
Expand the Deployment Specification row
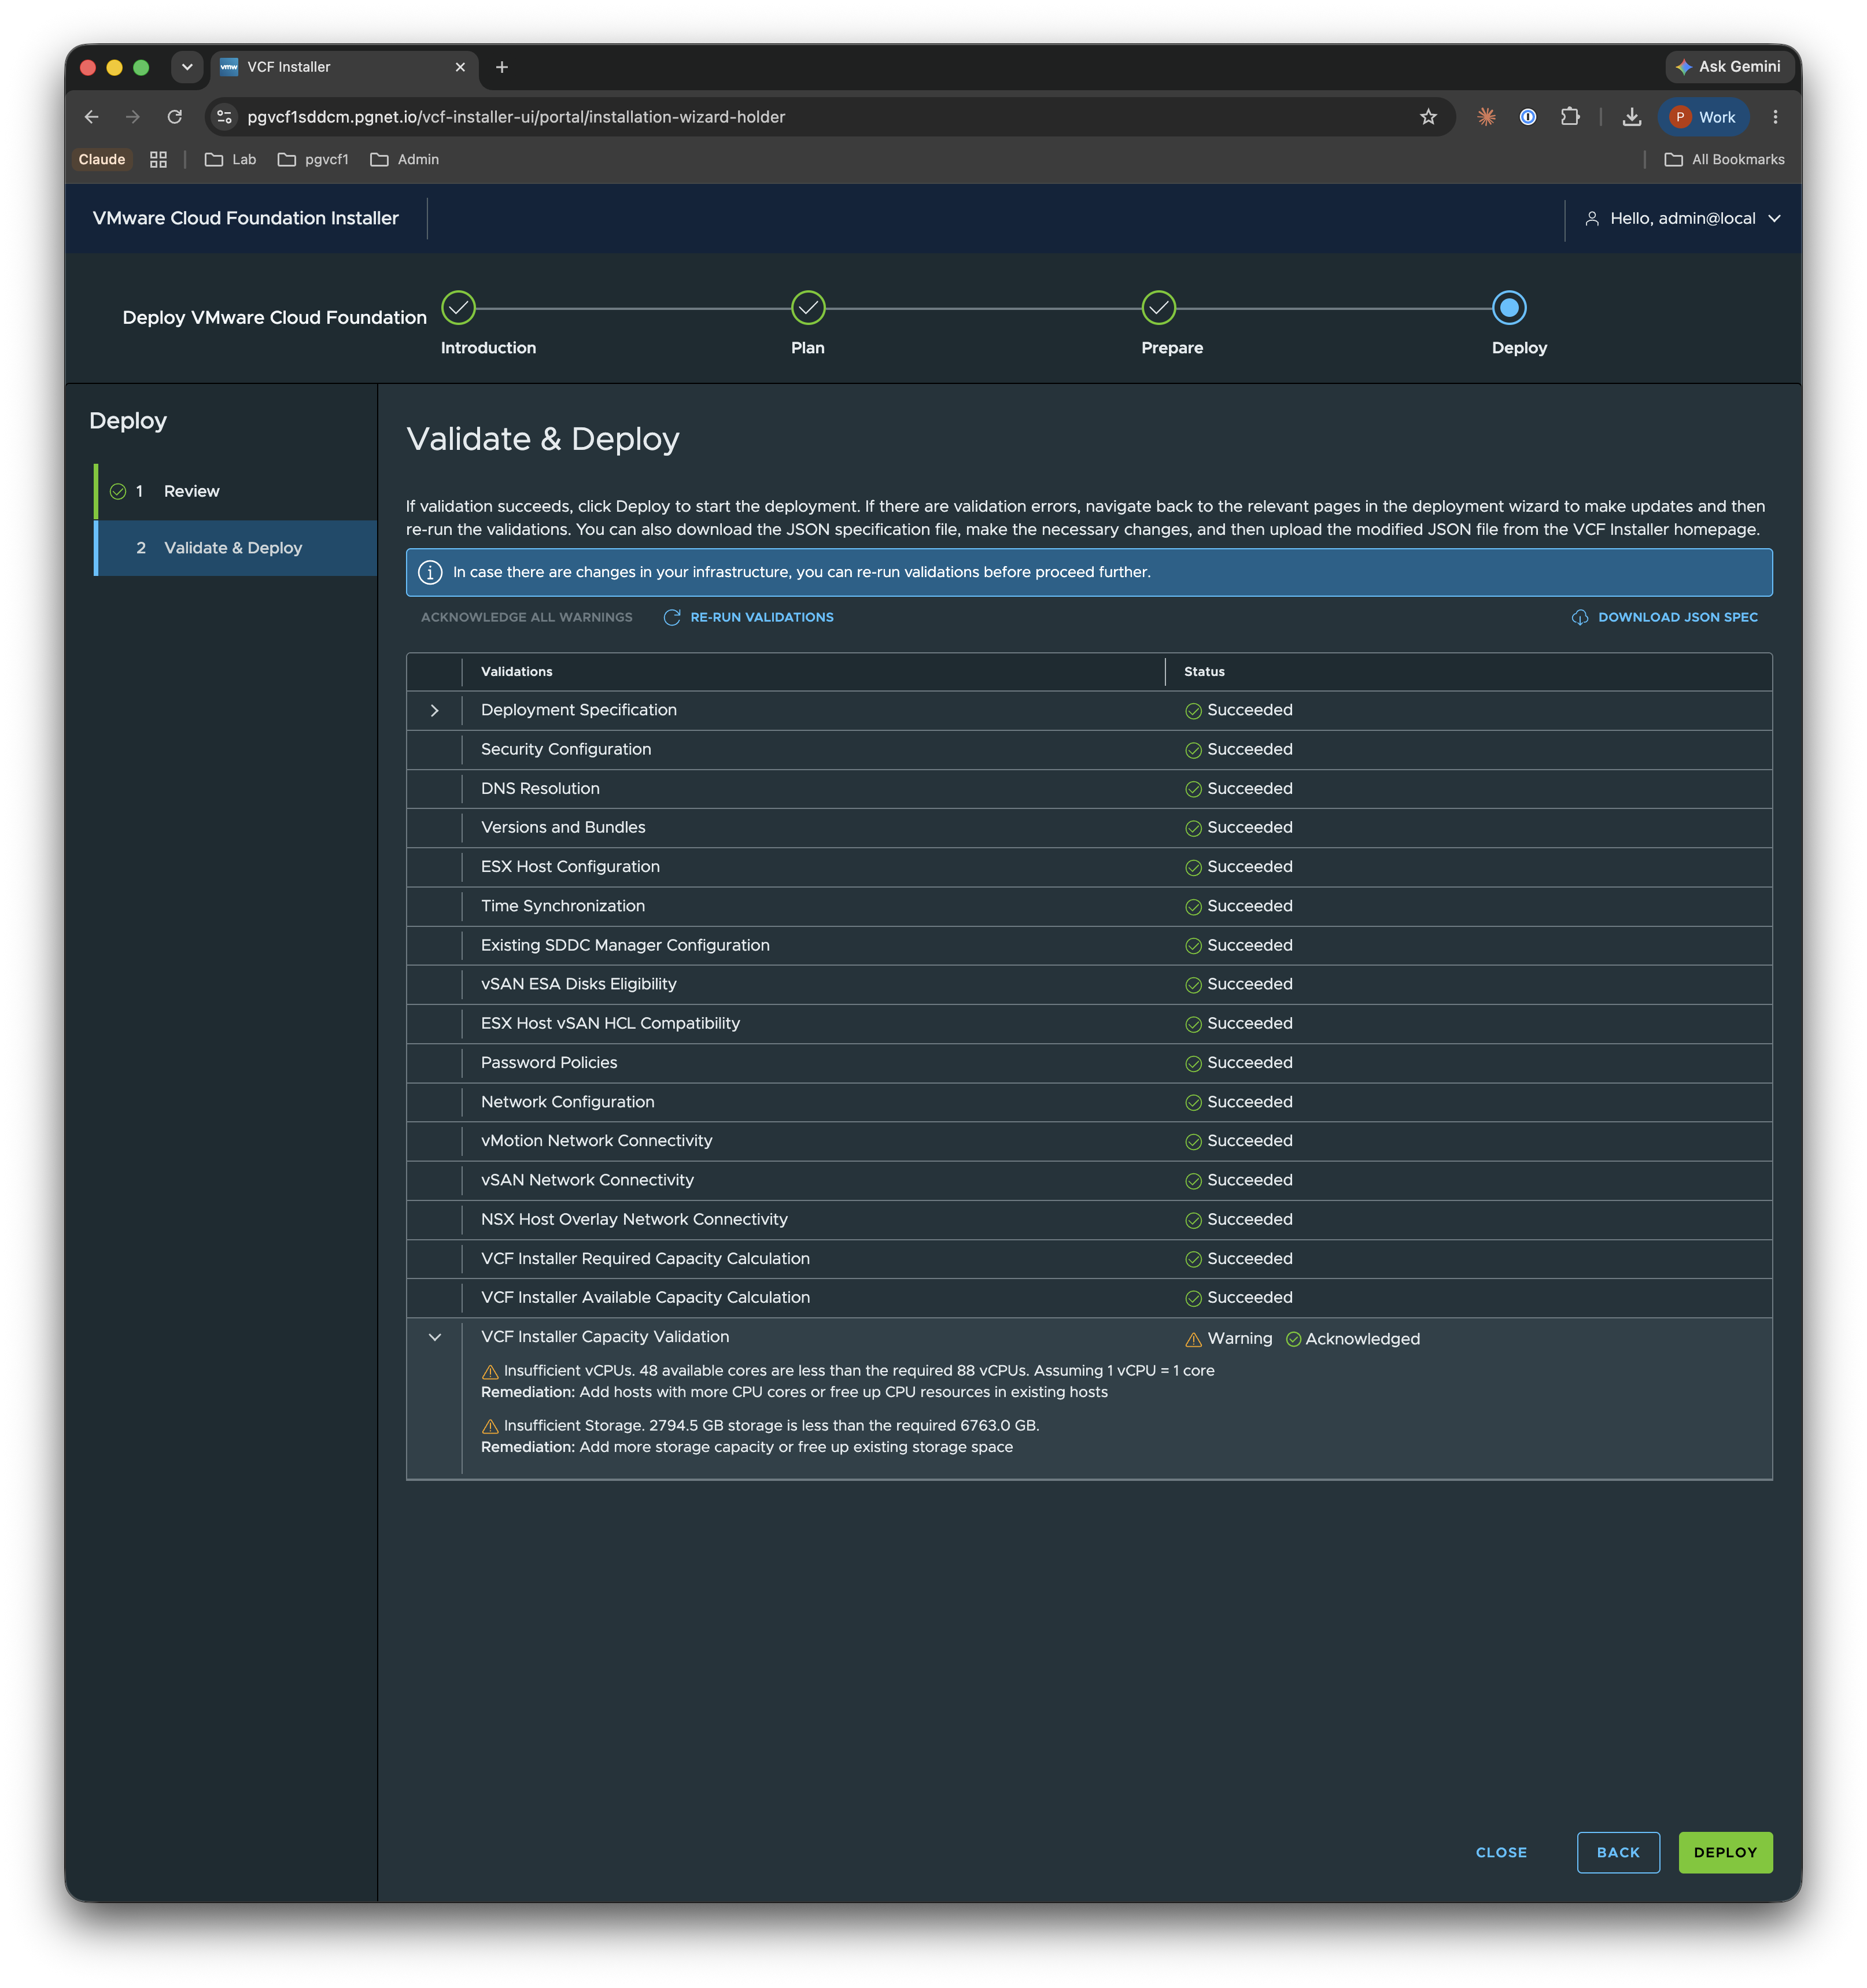[x=435, y=710]
